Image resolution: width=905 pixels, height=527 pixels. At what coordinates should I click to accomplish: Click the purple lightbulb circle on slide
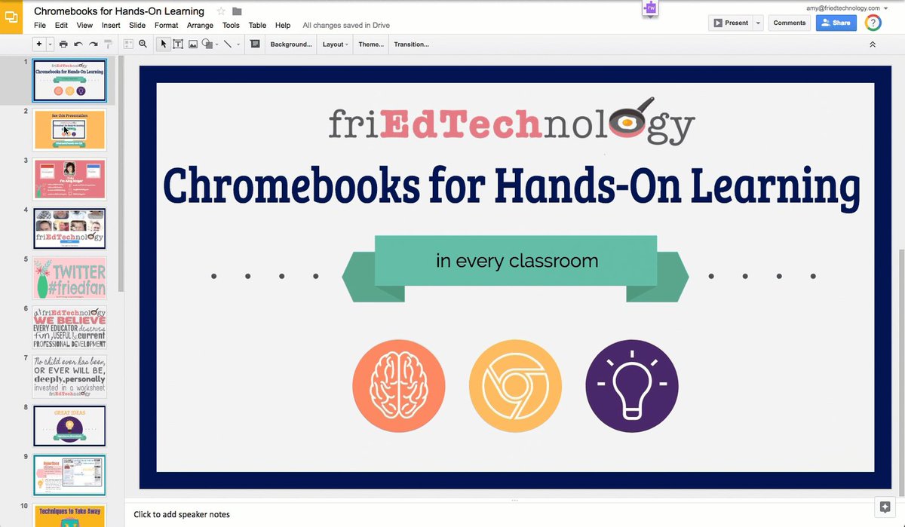pyautogui.click(x=632, y=386)
